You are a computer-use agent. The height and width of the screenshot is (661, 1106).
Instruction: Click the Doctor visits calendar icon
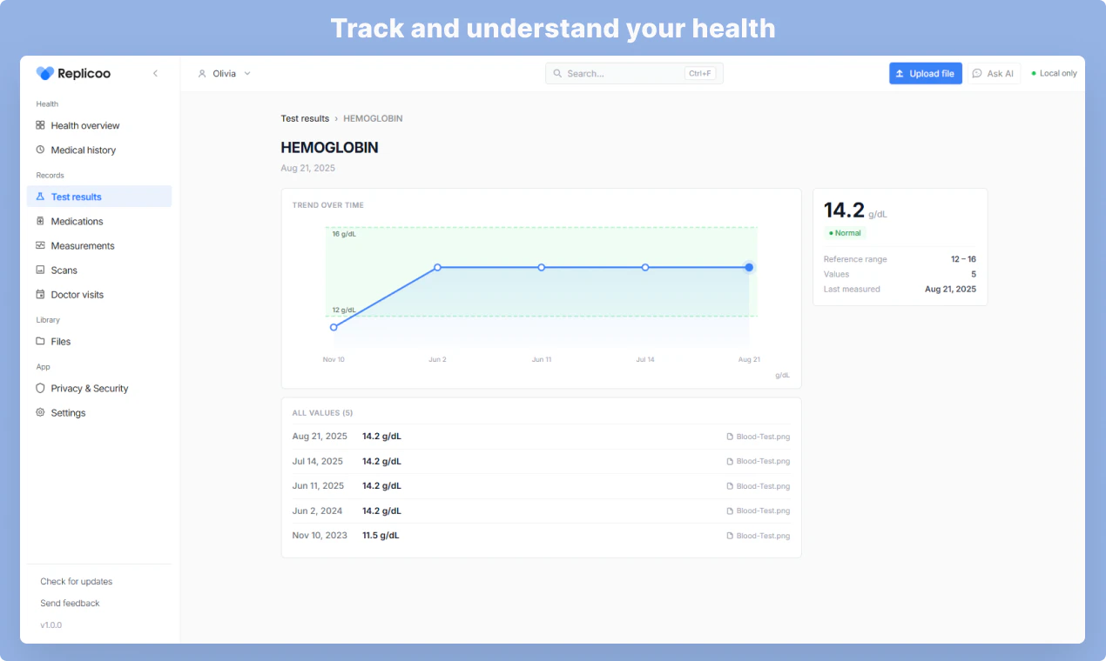tap(40, 294)
